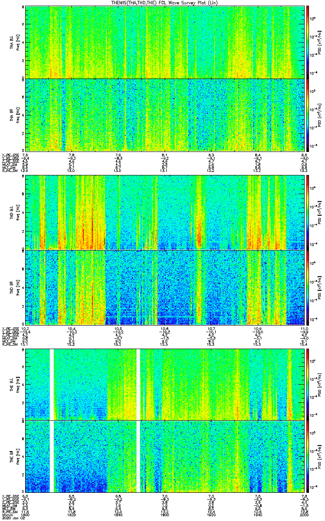Screen dimensions: 325x521
Task: Select the THD B⊥ spectrogram panel
Action: point(165,212)
